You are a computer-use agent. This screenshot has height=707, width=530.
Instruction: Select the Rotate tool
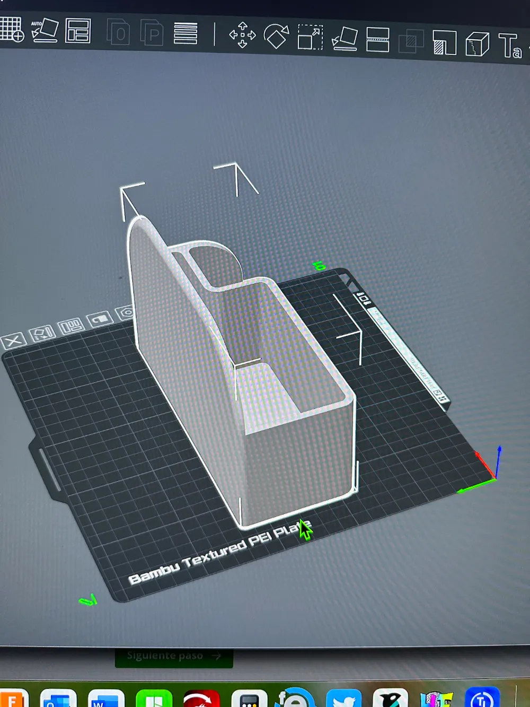pos(276,36)
